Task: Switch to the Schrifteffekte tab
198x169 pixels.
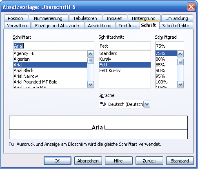Action: tap(176, 26)
